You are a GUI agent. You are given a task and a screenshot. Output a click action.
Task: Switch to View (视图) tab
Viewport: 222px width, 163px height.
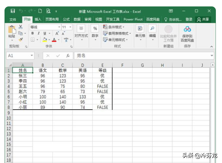(x=99, y=19)
